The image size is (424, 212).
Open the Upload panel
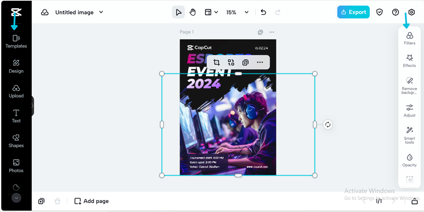16,92
